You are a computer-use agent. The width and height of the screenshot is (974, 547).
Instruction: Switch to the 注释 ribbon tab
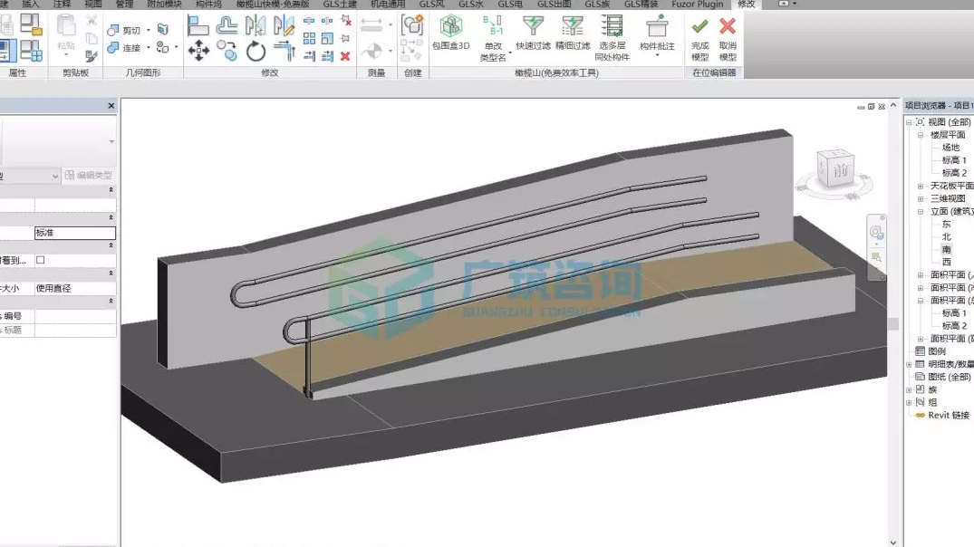click(63, 5)
